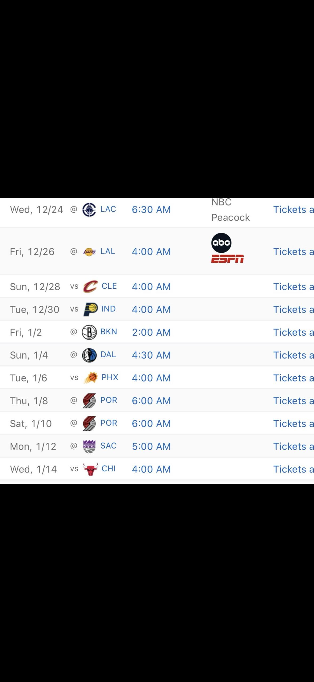Click the LA Clippers team logo
314x682 pixels.
point(89,210)
